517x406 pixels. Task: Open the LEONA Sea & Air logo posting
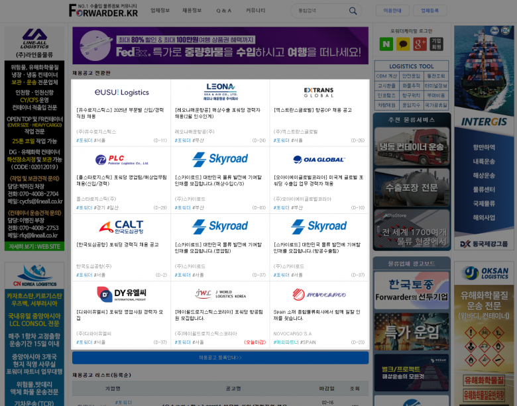click(221, 91)
